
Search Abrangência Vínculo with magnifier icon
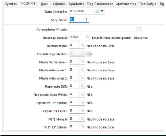(139, 29)
